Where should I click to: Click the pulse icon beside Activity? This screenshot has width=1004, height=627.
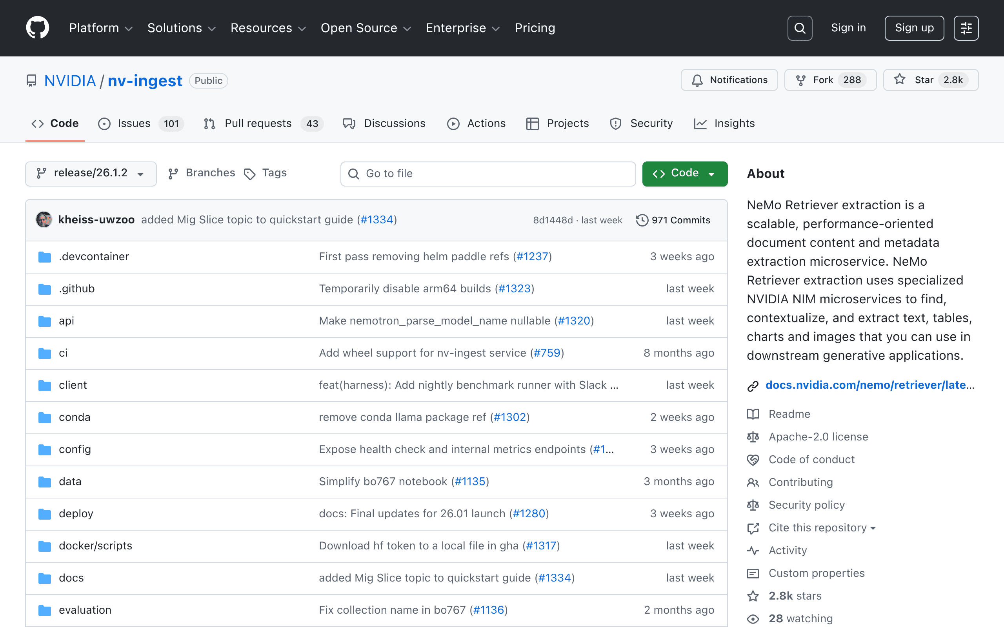[x=753, y=550]
